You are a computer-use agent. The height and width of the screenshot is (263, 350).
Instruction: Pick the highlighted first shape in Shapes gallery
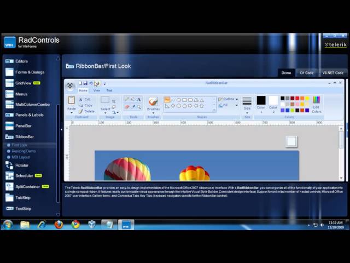point(167,100)
